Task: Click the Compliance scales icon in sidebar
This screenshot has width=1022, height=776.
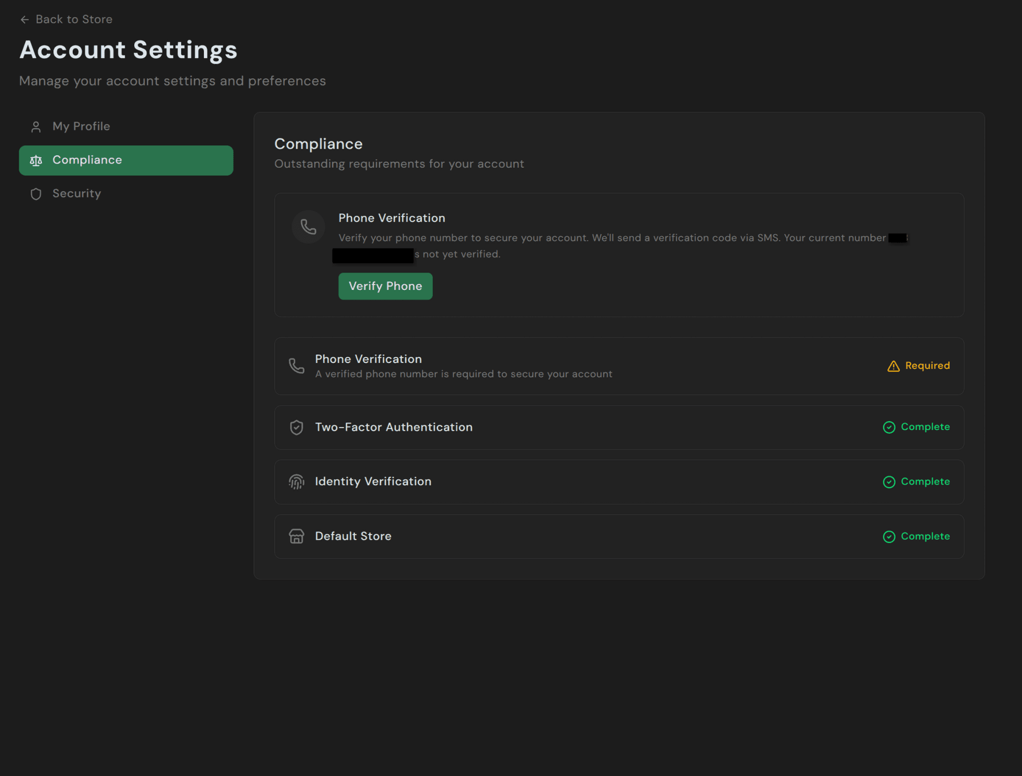Action: 36,161
